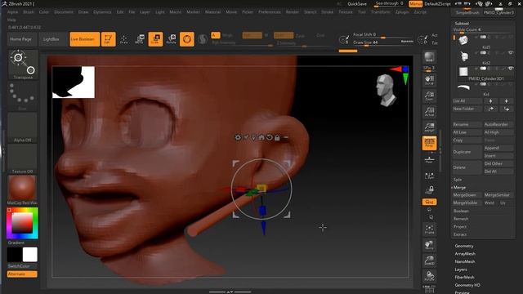Viewport: 523px width, 294px height.
Task: Toggle the Floor grid icon
Action: coord(429,159)
